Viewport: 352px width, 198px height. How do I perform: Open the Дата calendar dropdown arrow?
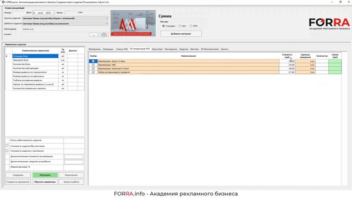coord(53,13)
